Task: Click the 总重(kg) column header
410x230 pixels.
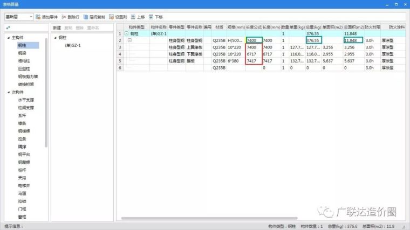Action: 313,27
